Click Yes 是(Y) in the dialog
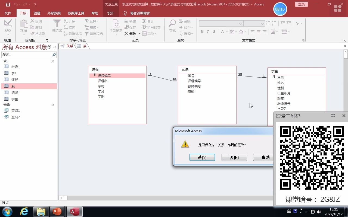 coord(202,157)
